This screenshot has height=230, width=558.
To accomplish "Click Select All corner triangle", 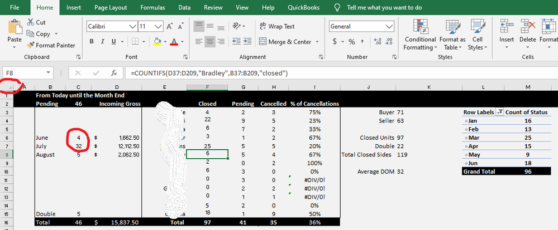I will (9, 87).
